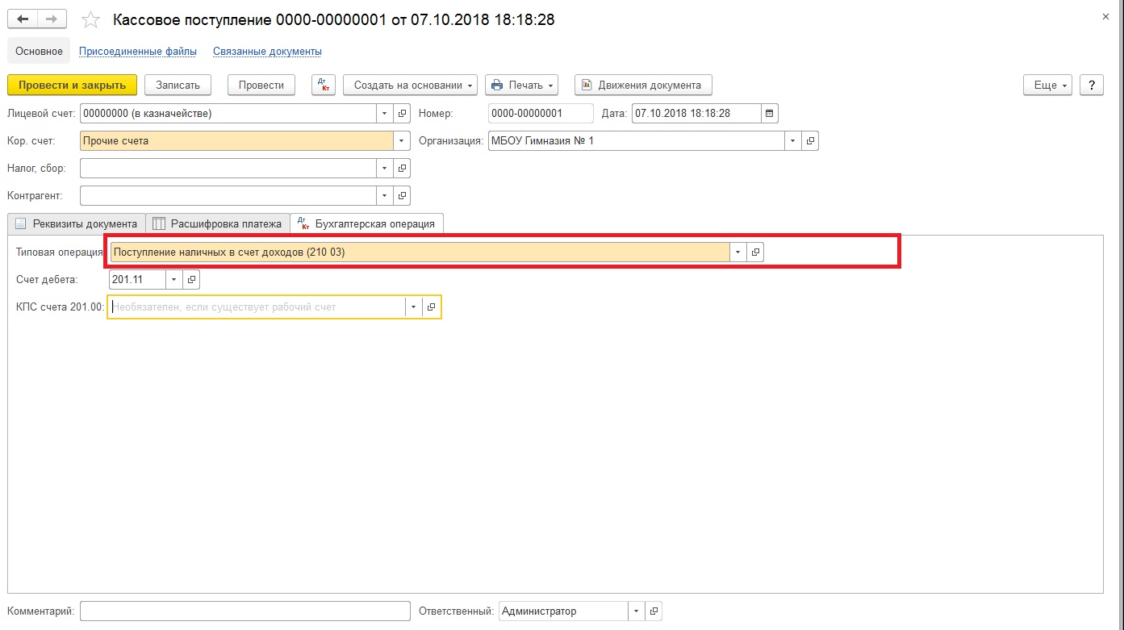Image resolution: width=1124 pixels, height=630 pixels.
Task: Click the help question mark button
Action: click(x=1091, y=86)
